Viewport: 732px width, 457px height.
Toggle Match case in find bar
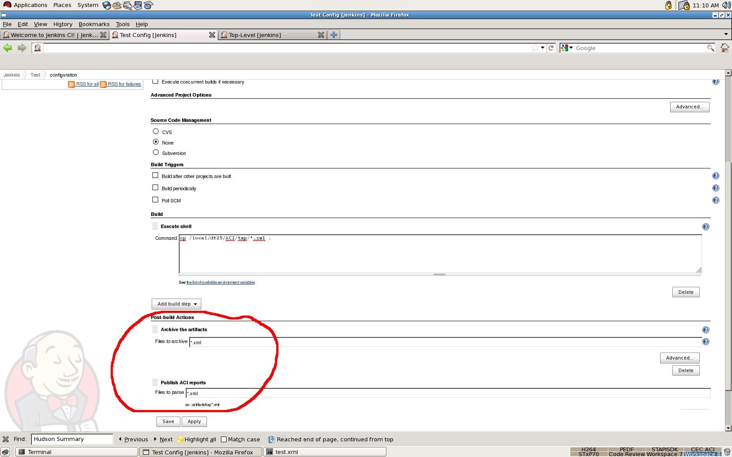pyautogui.click(x=224, y=440)
